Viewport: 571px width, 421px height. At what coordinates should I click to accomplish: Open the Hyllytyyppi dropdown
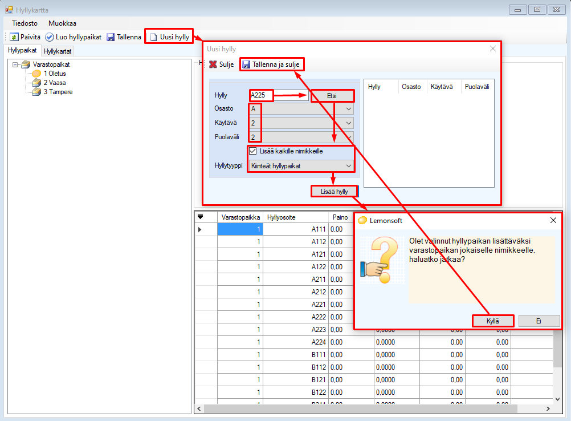[348, 166]
